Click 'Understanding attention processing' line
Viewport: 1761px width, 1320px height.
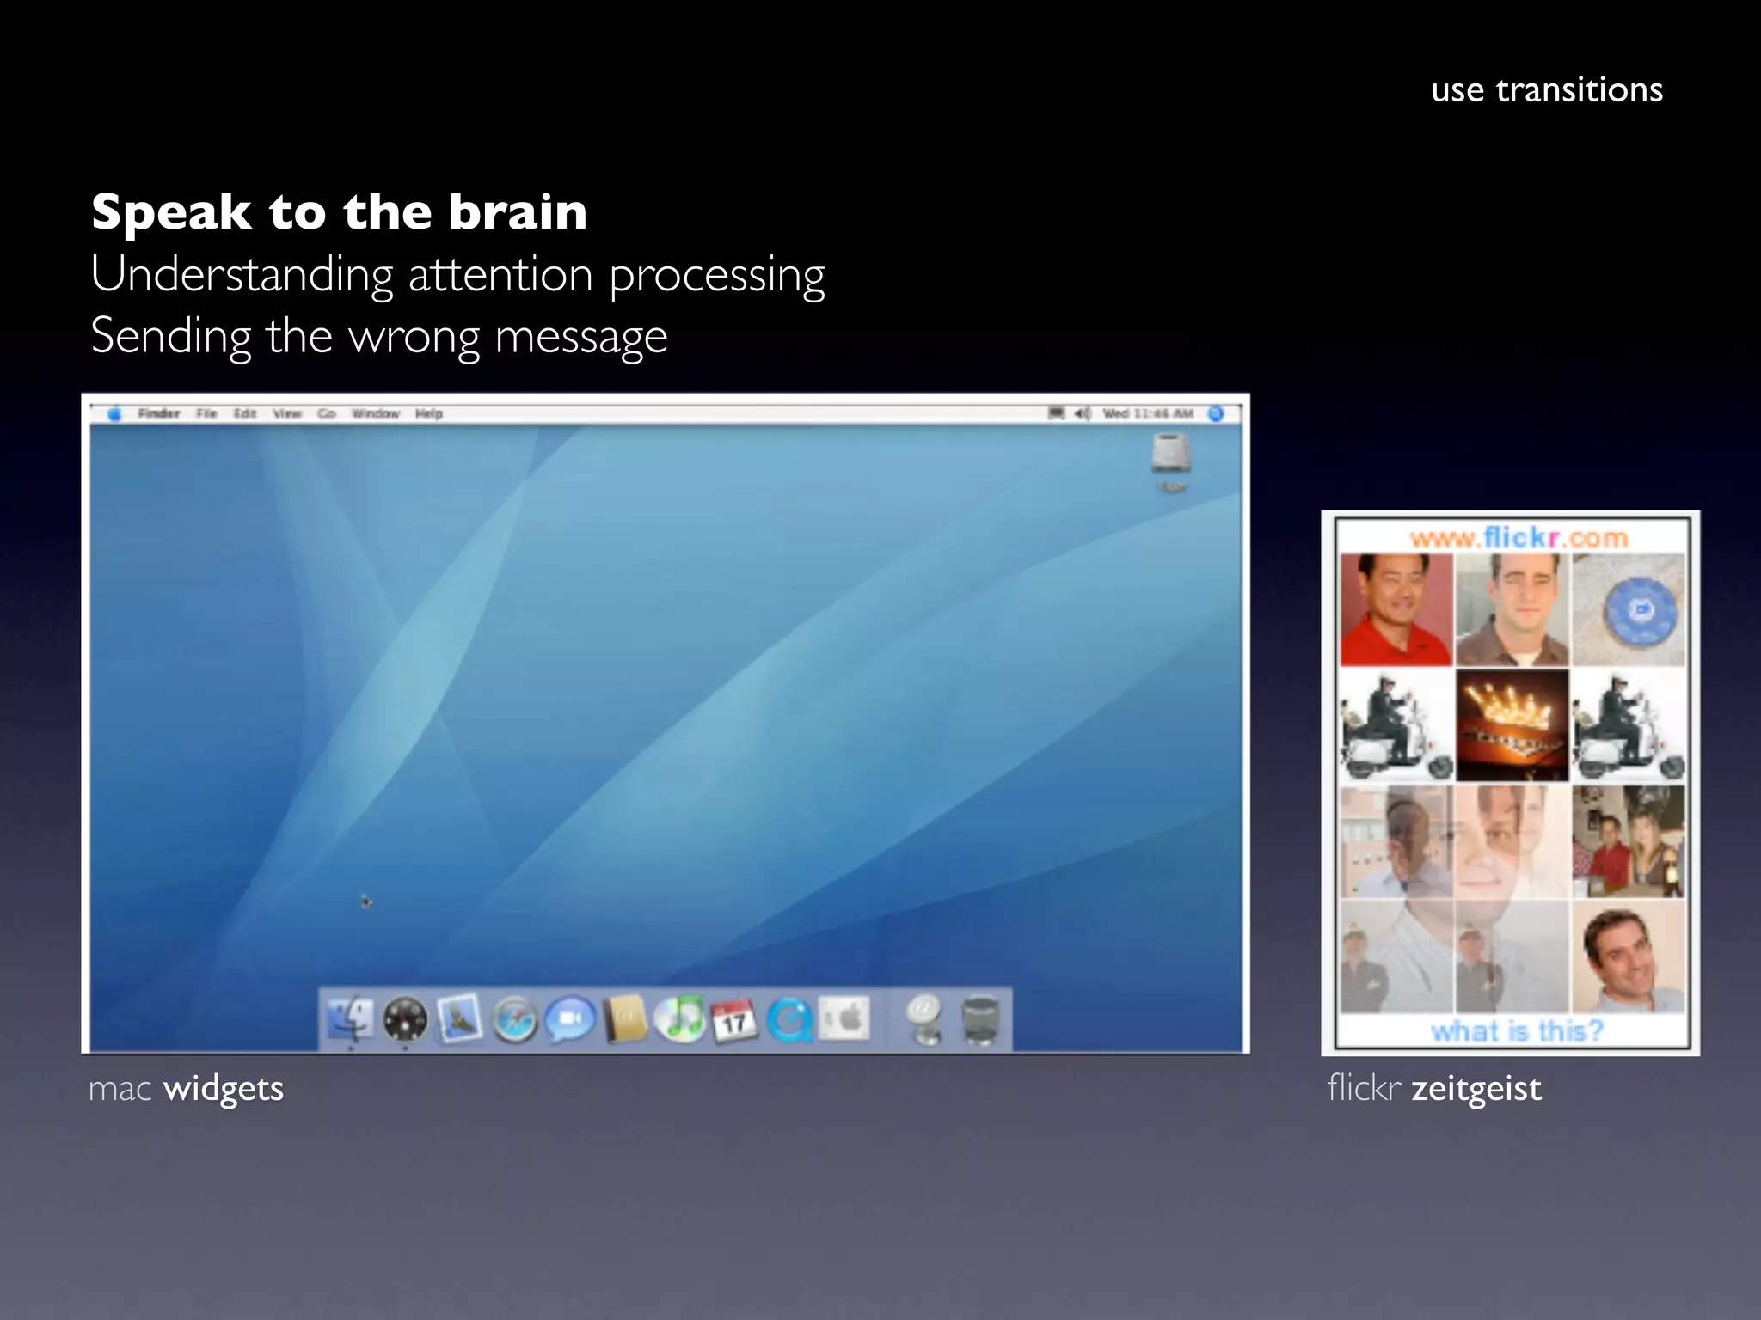point(457,275)
